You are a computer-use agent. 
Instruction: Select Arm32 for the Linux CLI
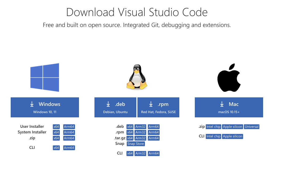(x=140, y=153)
